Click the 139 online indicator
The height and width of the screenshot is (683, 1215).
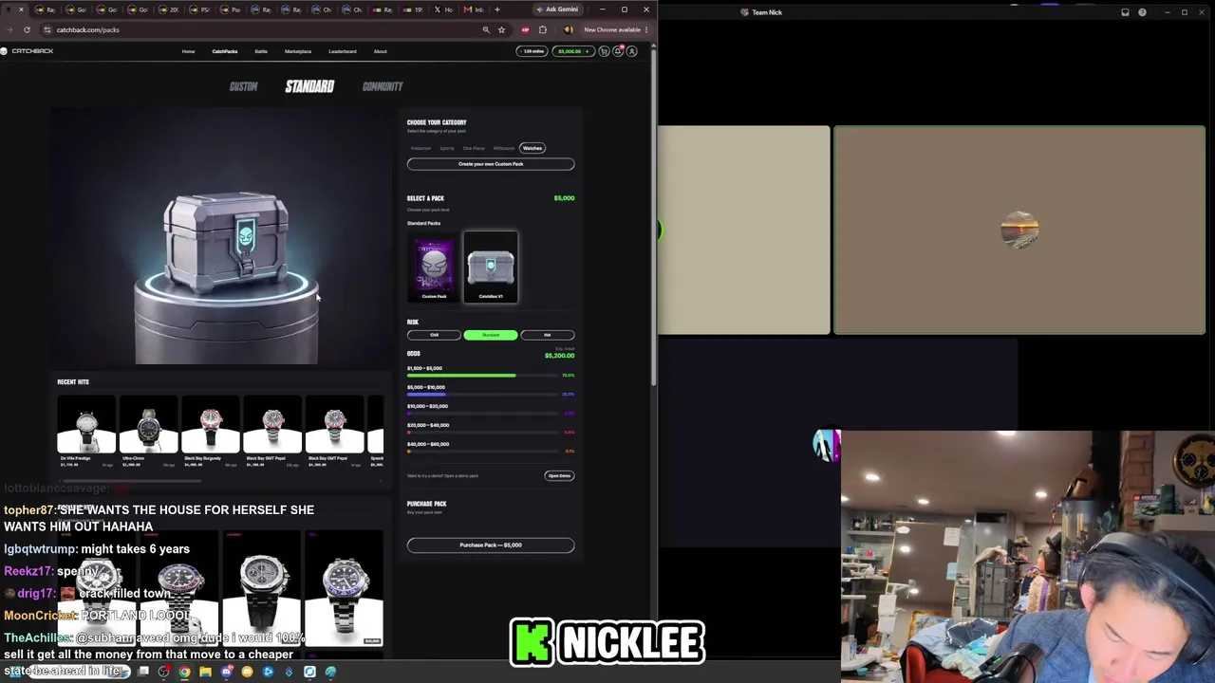[533, 51]
